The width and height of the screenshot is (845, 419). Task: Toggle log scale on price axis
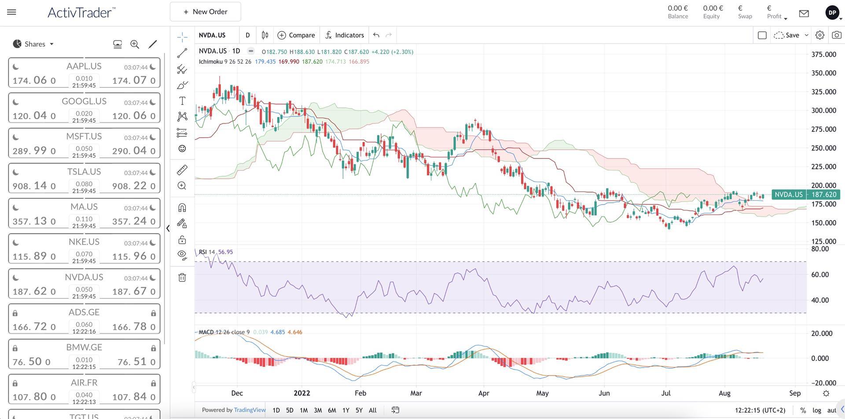(x=817, y=410)
